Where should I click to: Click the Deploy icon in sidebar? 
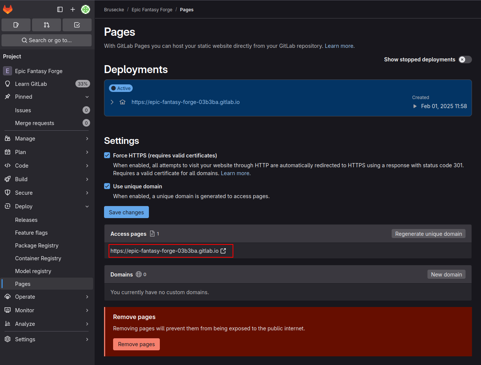[x=8, y=206]
